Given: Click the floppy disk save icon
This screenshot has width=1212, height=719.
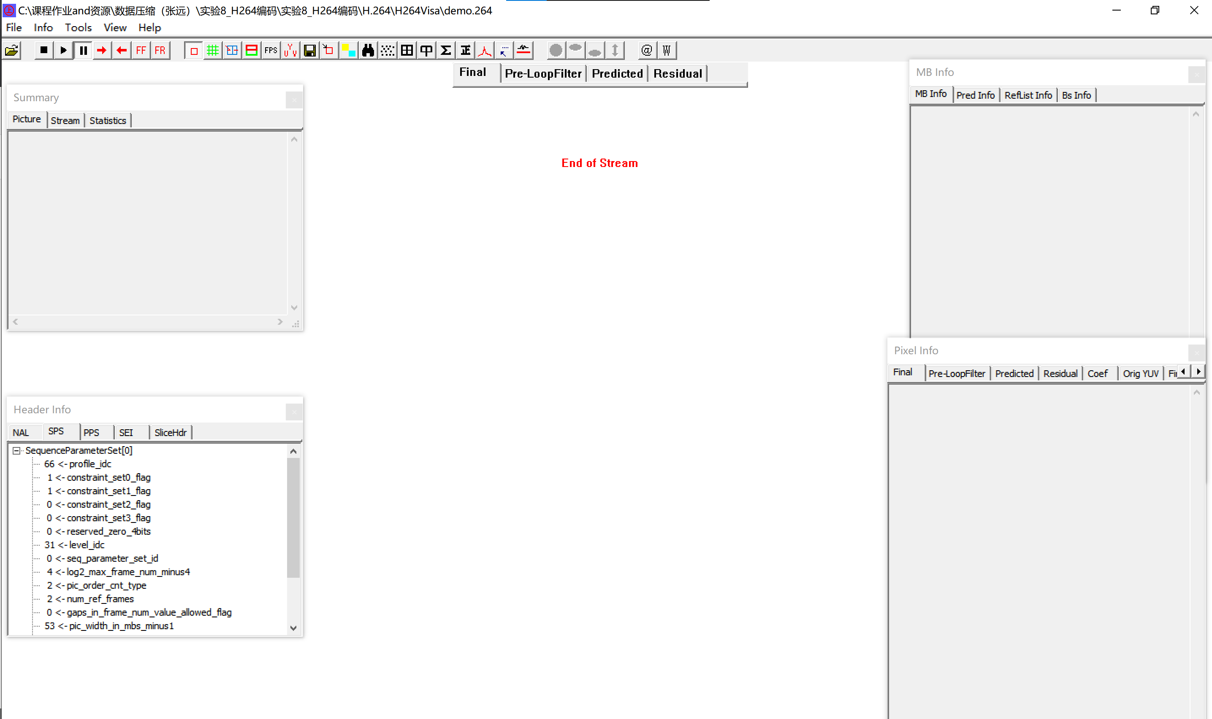Looking at the screenshot, I should tap(309, 50).
